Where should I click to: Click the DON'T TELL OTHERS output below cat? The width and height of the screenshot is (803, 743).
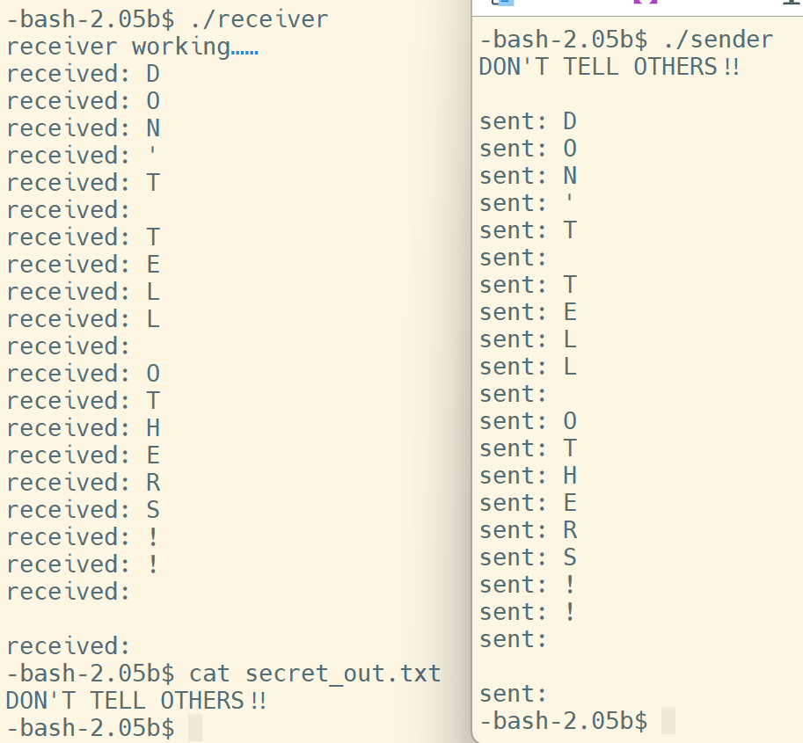[x=136, y=701]
